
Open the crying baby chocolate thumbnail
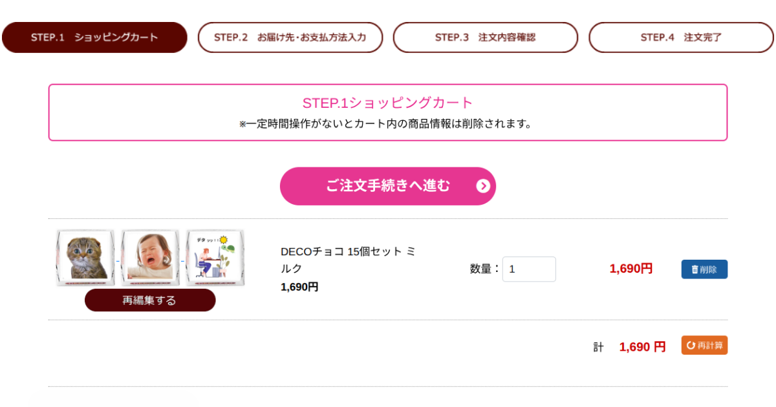coord(150,258)
